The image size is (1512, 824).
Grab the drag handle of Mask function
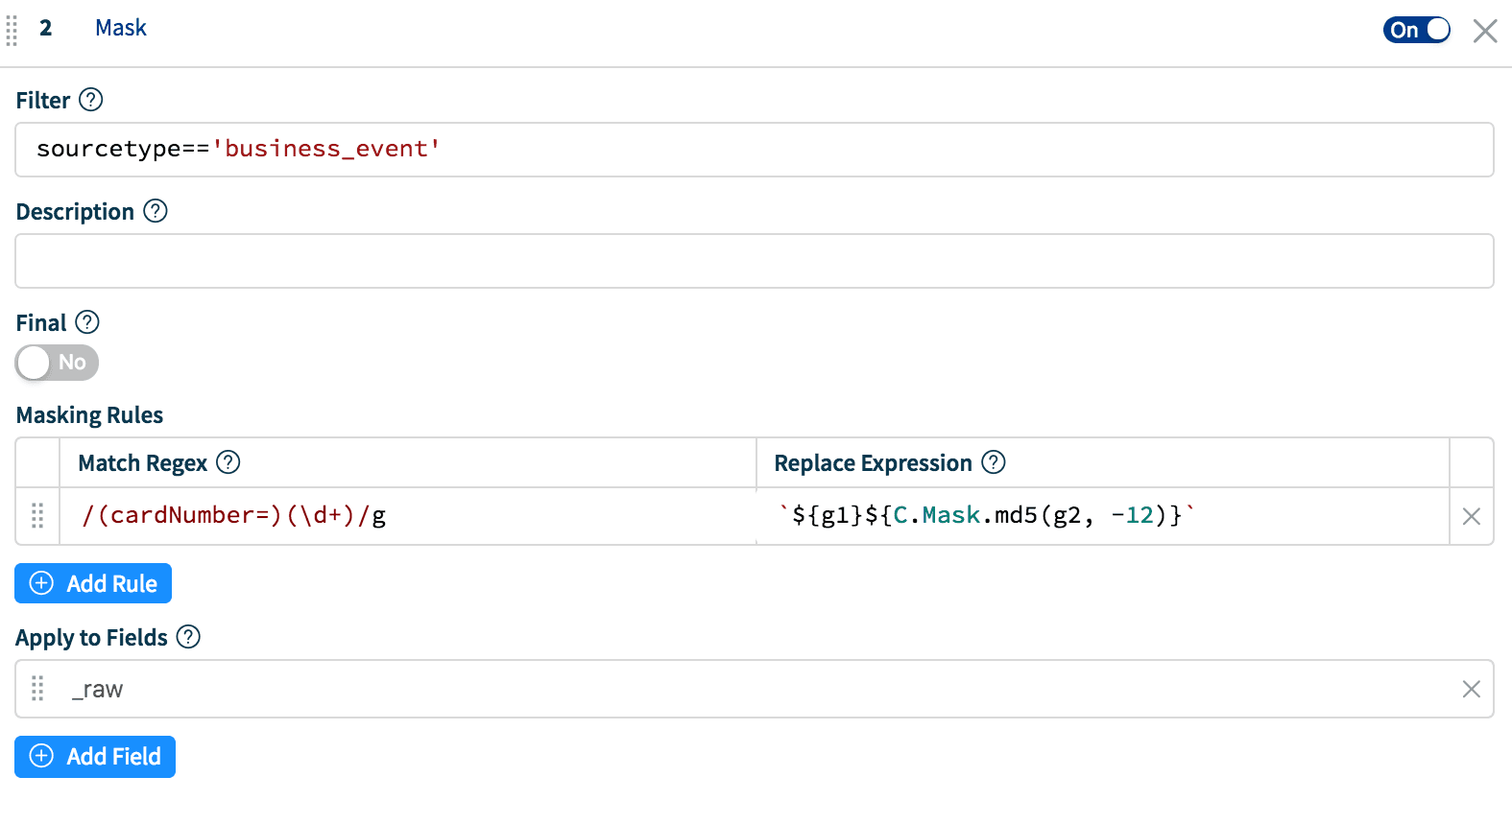coord(12,30)
